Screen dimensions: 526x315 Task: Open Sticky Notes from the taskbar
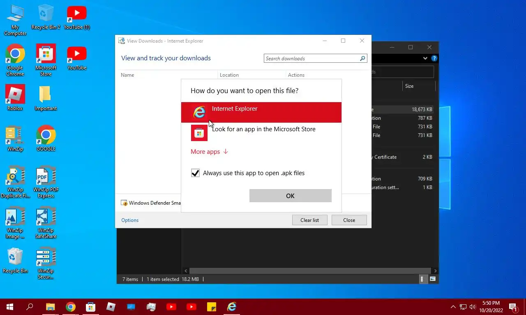(x=212, y=307)
